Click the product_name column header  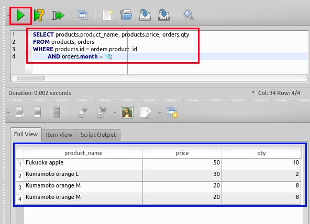(83, 153)
